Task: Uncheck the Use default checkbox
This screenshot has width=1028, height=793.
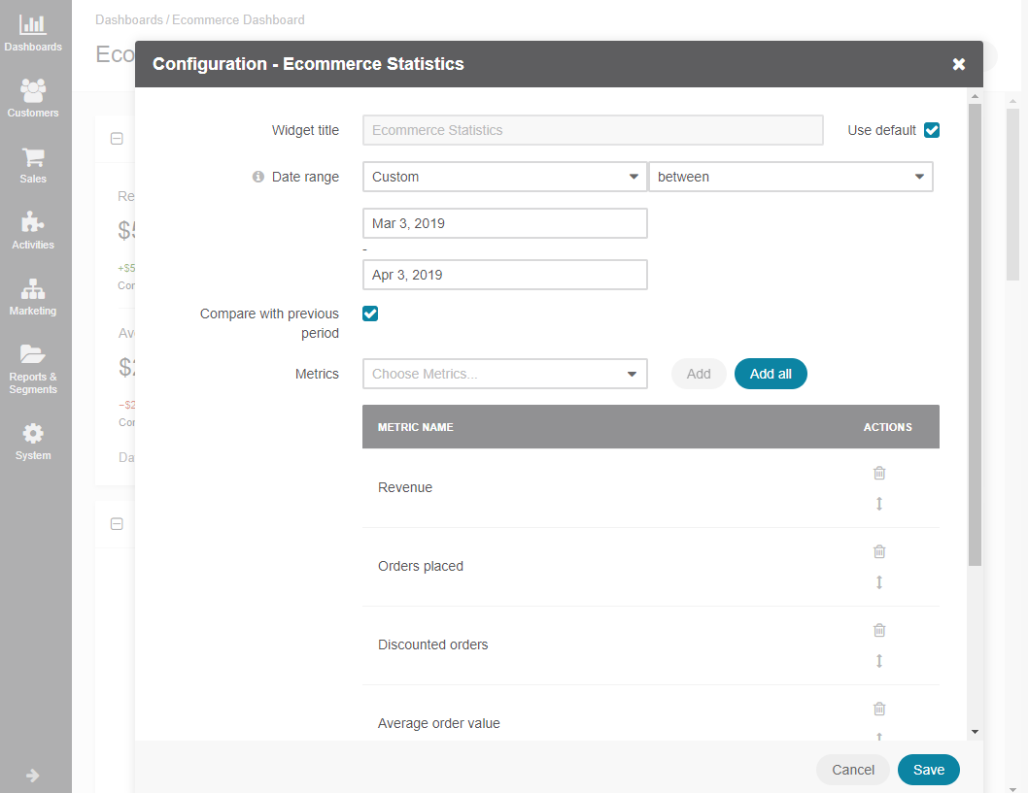Action: pos(932,130)
